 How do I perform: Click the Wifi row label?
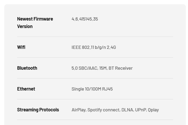pos(21,47)
